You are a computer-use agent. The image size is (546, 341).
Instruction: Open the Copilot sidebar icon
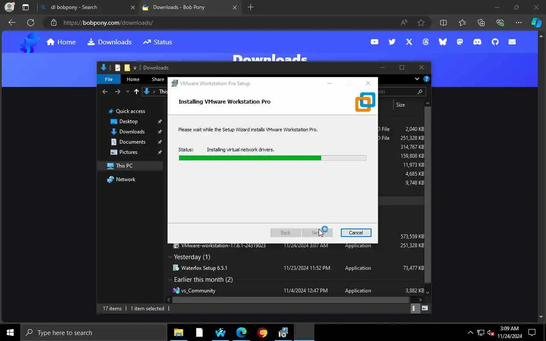click(536, 23)
